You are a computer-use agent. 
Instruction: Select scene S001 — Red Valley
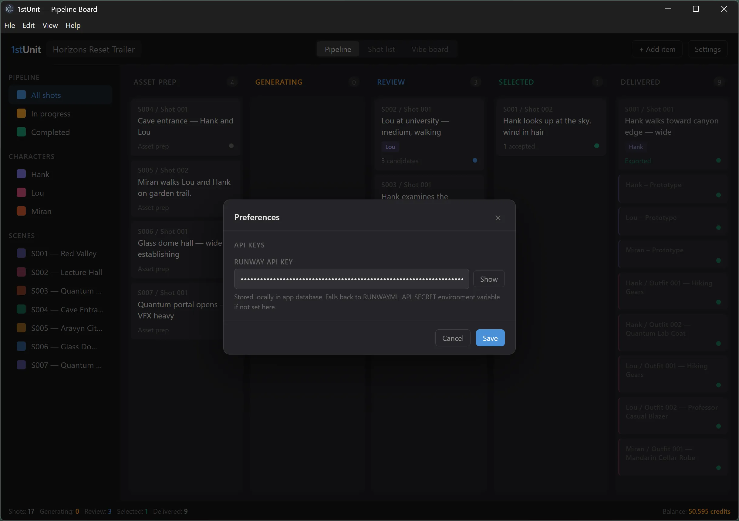60,254
